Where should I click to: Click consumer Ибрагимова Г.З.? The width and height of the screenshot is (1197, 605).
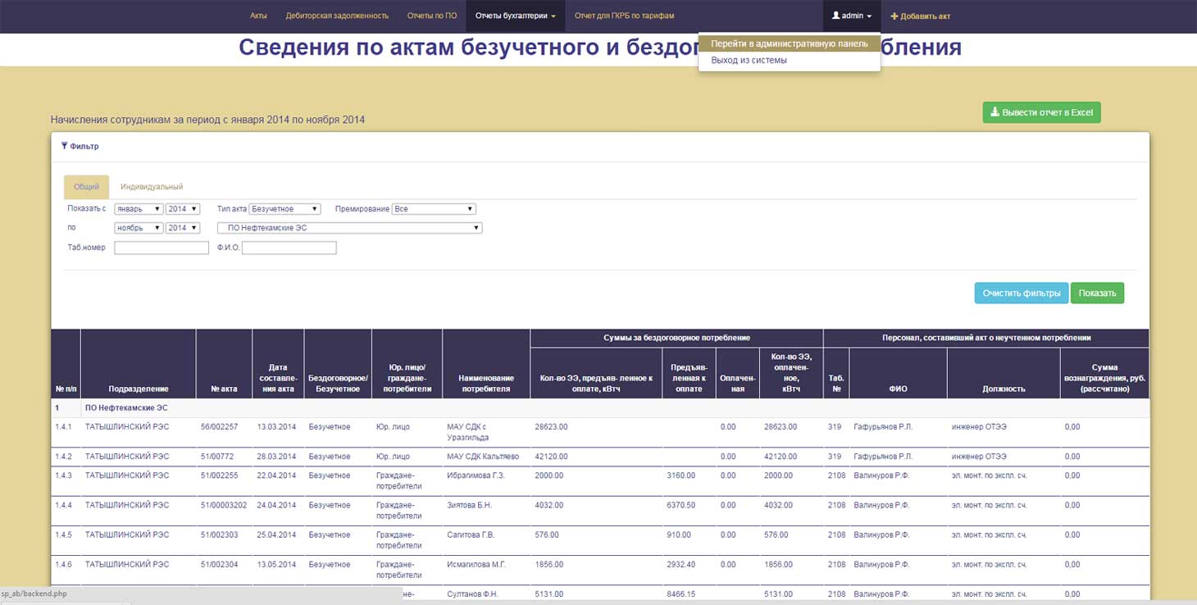tap(476, 475)
